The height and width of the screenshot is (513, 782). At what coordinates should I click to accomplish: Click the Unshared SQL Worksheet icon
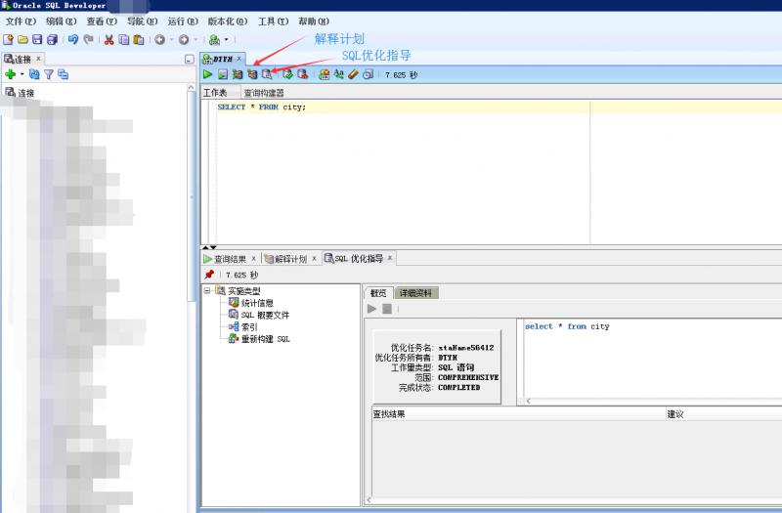[x=325, y=74]
